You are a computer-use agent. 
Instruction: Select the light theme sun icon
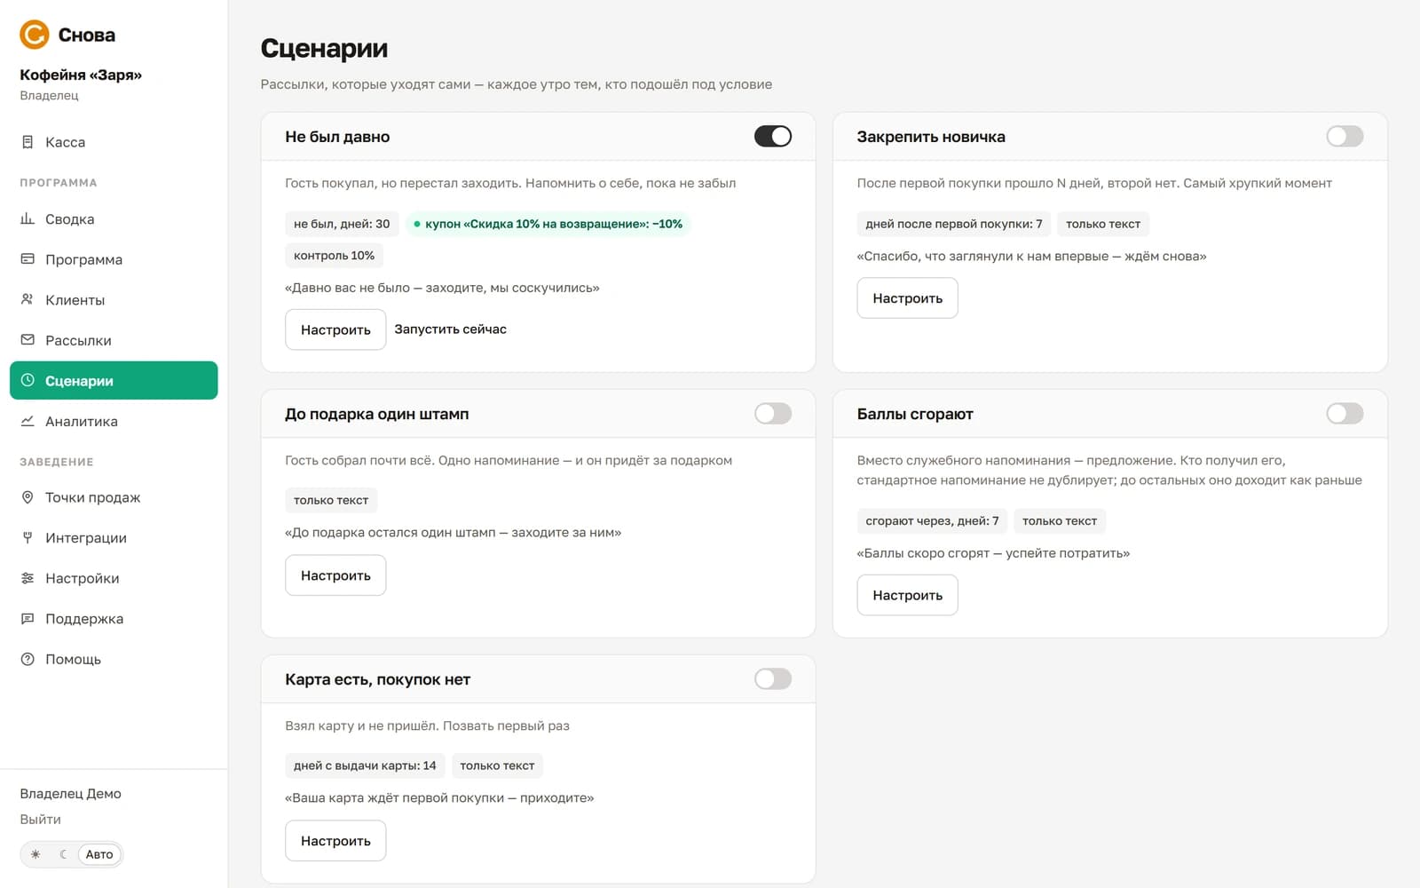35,854
